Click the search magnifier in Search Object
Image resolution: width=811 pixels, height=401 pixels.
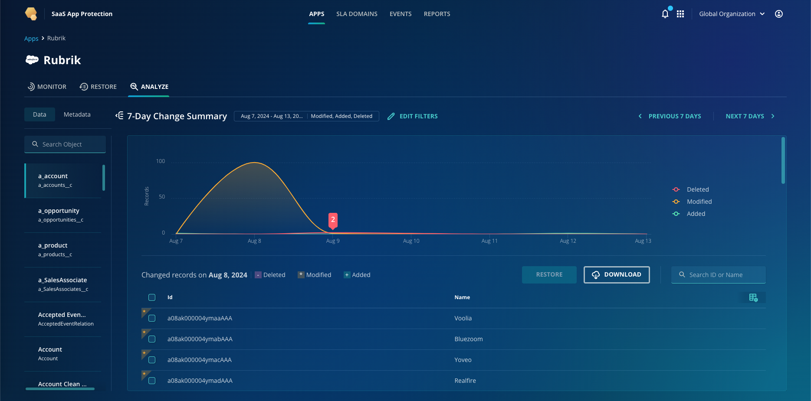35,144
